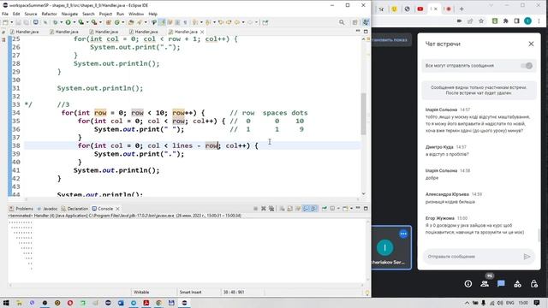Maximize the Console view panel

click(x=366, y=208)
